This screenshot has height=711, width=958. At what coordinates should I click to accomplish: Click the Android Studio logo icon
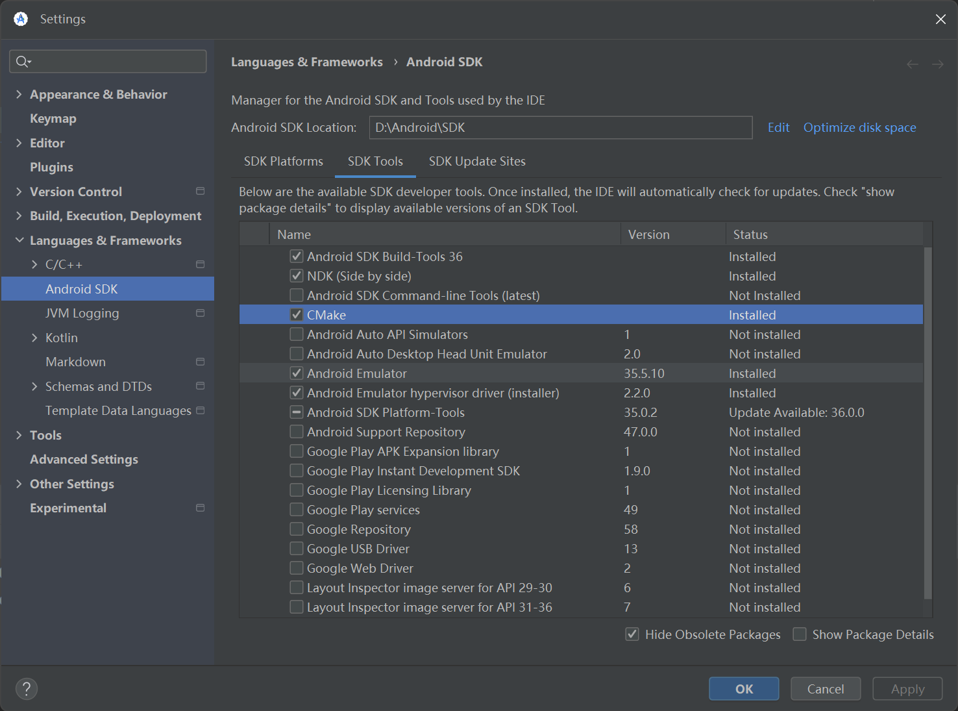click(21, 19)
